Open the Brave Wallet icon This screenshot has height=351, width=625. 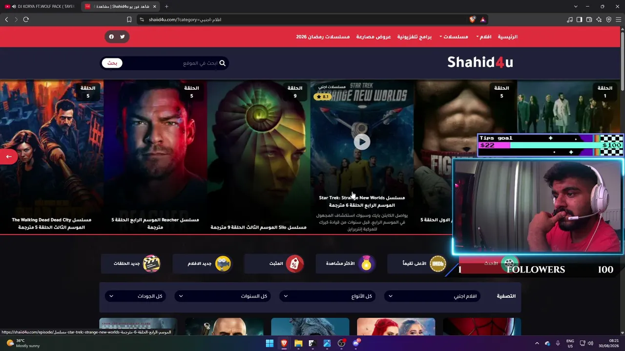[x=589, y=19]
